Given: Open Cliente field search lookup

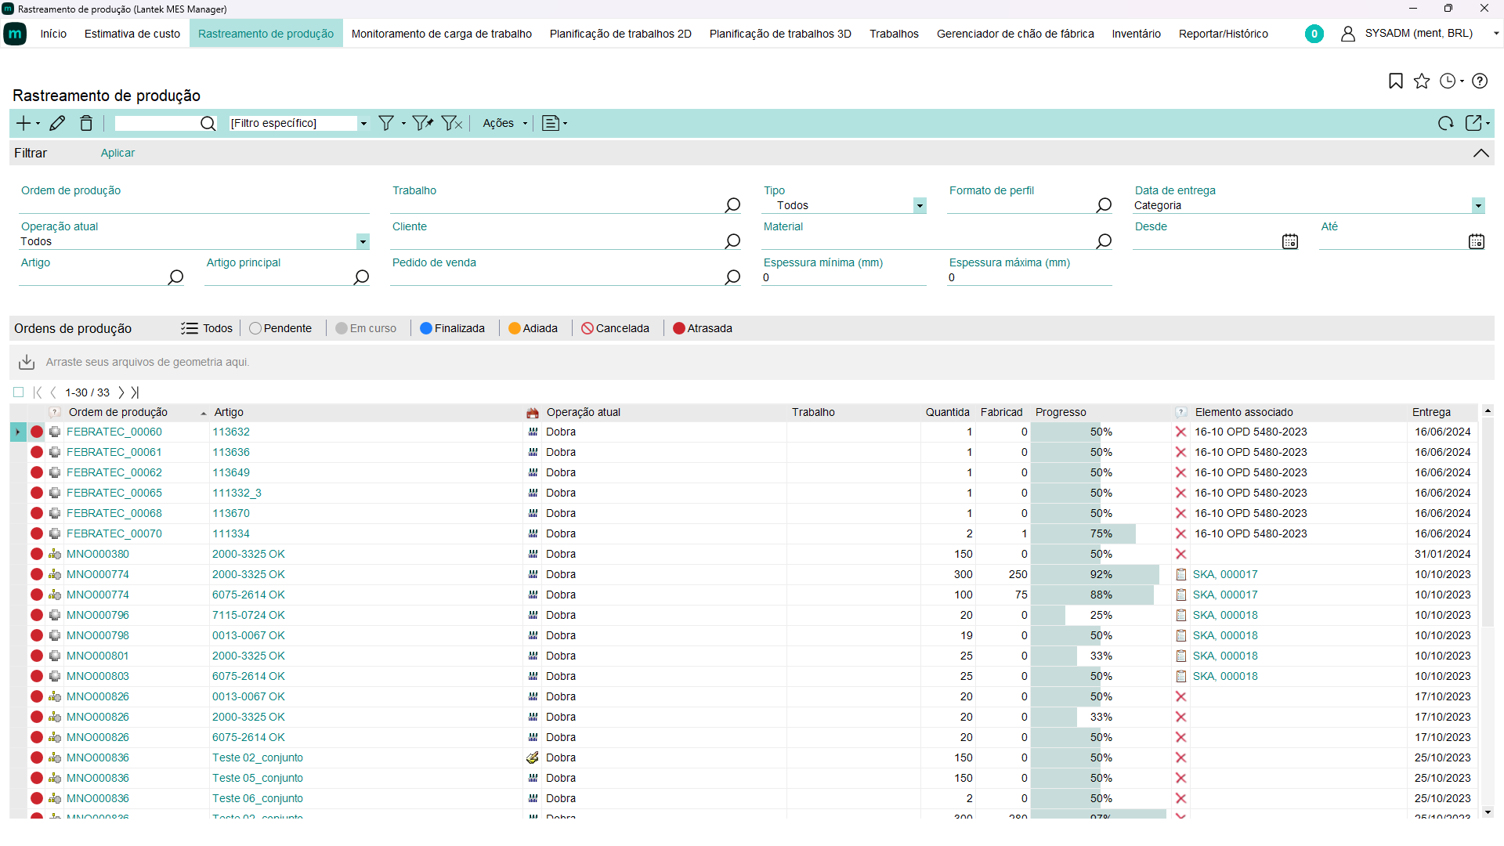Looking at the screenshot, I should [732, 241].
